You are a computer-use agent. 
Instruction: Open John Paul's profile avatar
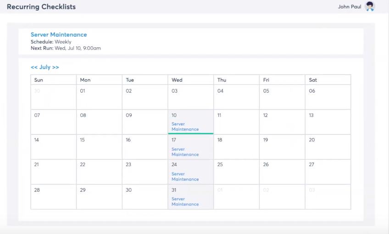[370, 6]
